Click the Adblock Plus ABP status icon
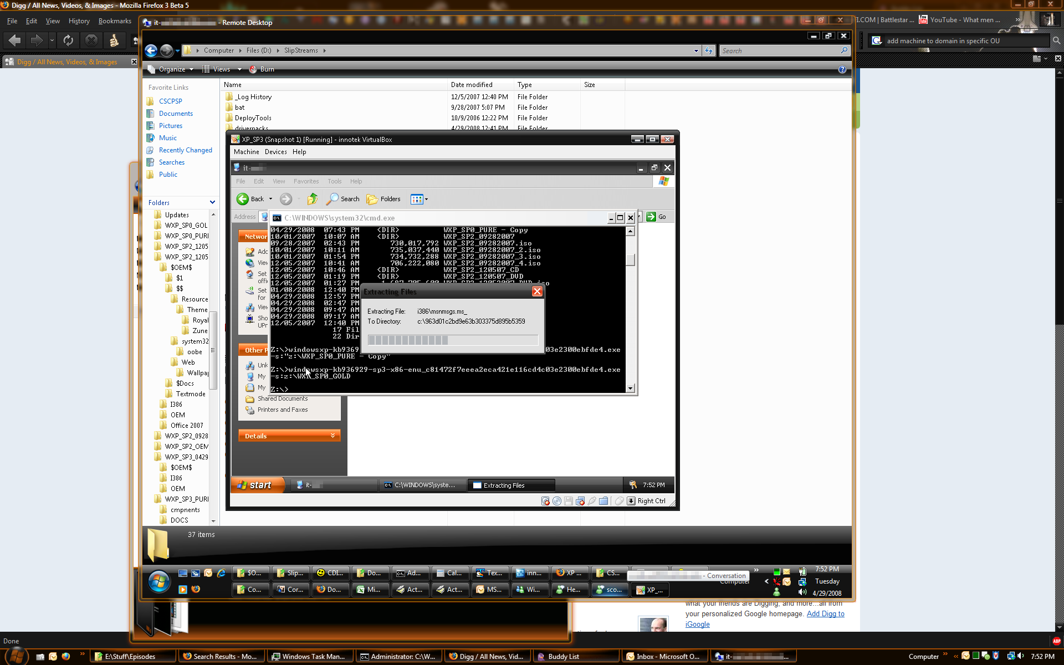This screenshot has width=1064, height=665. pos(1056,641)
